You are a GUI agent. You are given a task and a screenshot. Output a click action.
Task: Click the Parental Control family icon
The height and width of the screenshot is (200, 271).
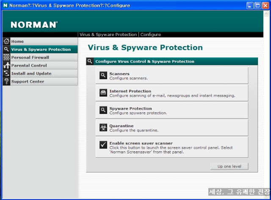click(6, 65)
